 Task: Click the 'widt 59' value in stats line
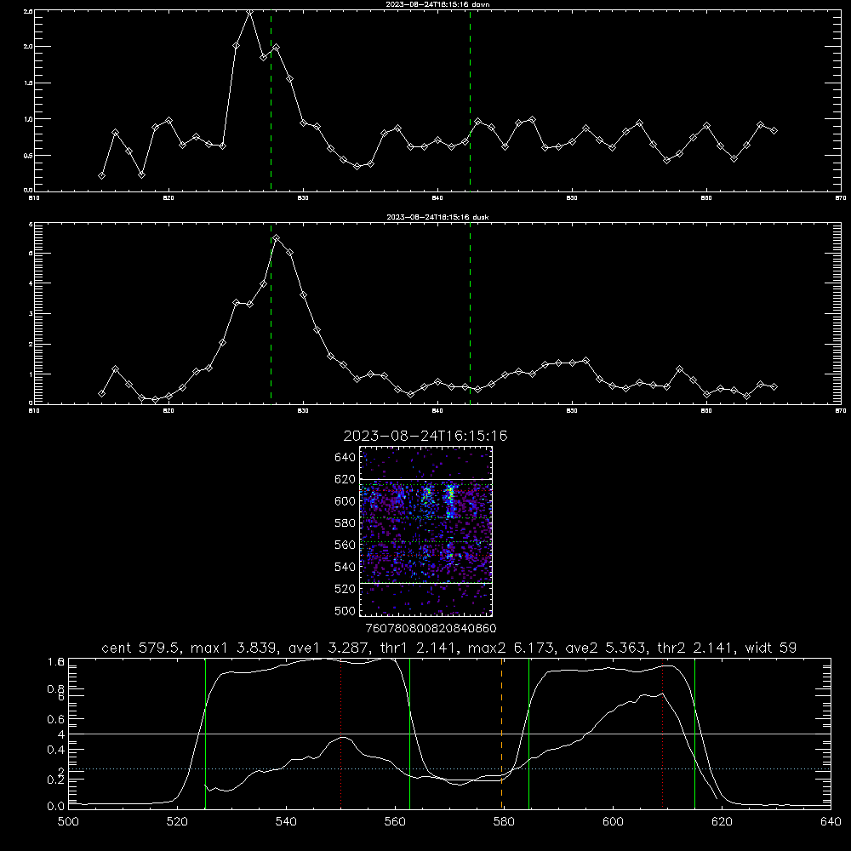click(x=771, y=648)
